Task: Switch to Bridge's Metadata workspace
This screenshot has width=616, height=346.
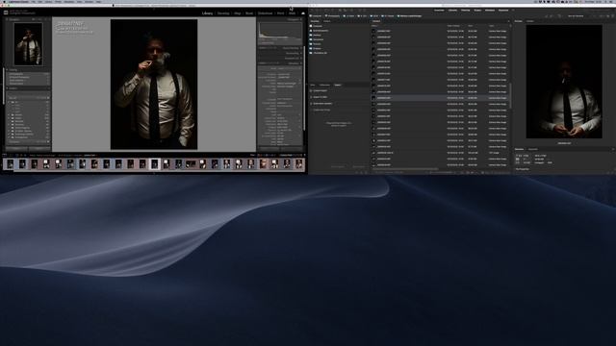Action: click(x=490, y=11)
